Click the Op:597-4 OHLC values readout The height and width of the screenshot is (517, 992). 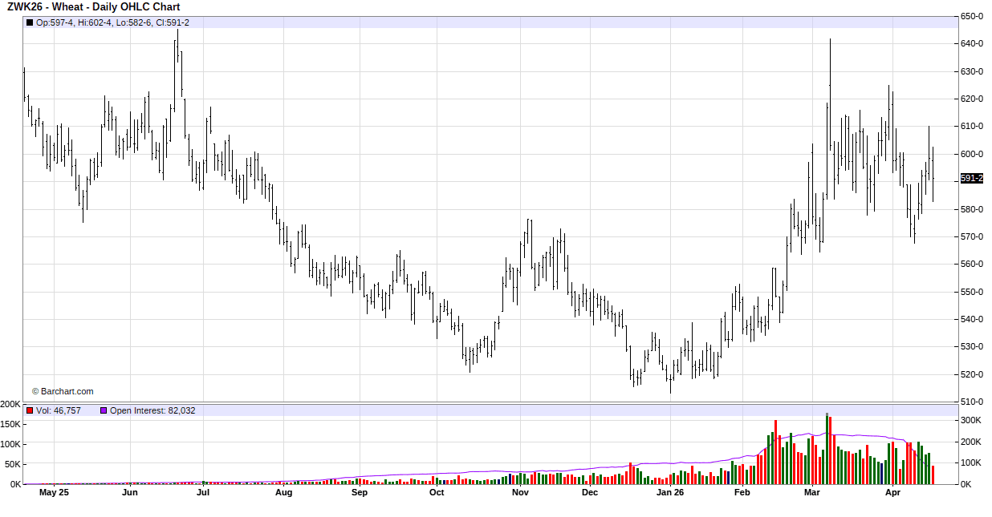[112, 22]
